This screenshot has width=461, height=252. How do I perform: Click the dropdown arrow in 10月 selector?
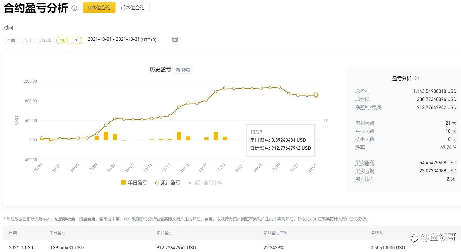tap(77, 40)
